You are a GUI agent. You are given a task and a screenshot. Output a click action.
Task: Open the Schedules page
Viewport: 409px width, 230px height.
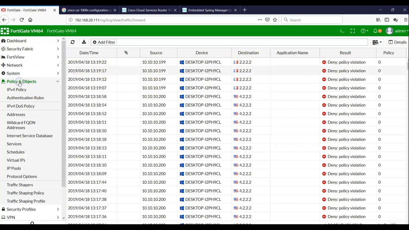(16, 152)
